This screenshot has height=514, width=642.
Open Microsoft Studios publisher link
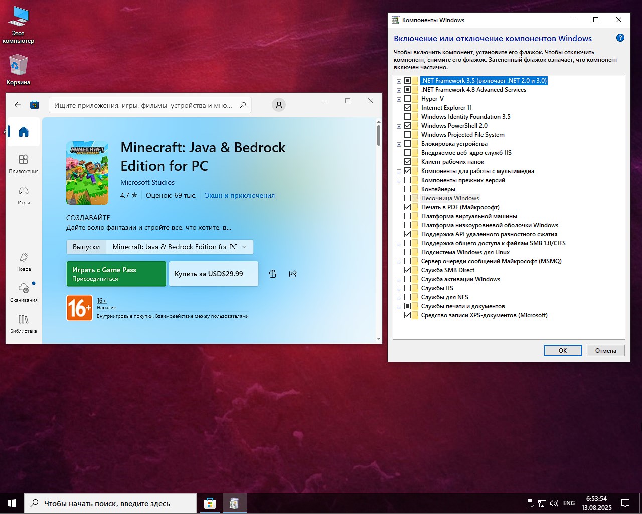147,182
